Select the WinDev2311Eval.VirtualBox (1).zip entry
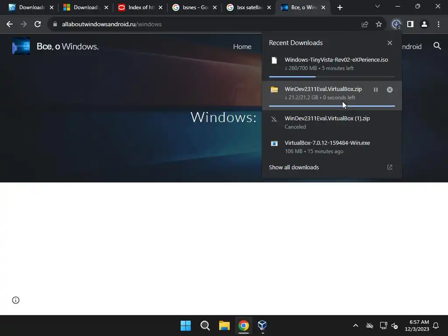Screen dimensions: 448x336 [332, 122]
